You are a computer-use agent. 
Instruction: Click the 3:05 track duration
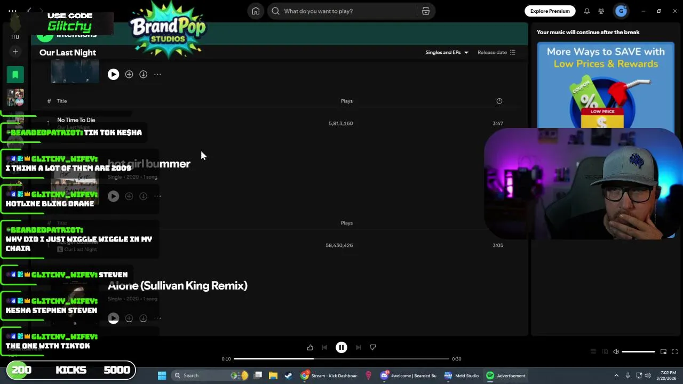(498, 245)
